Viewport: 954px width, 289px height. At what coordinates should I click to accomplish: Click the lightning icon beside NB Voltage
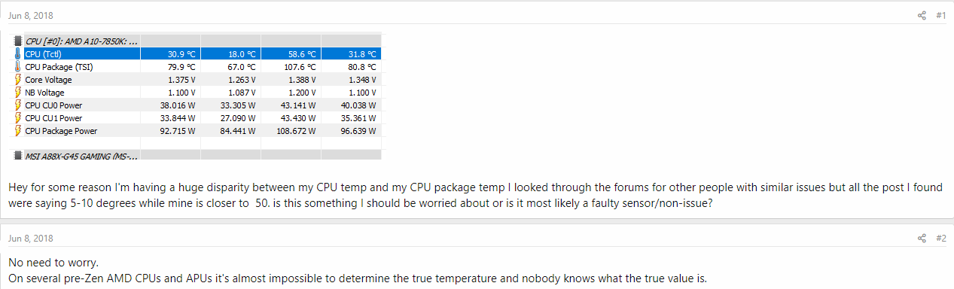(x=19, y=93)
